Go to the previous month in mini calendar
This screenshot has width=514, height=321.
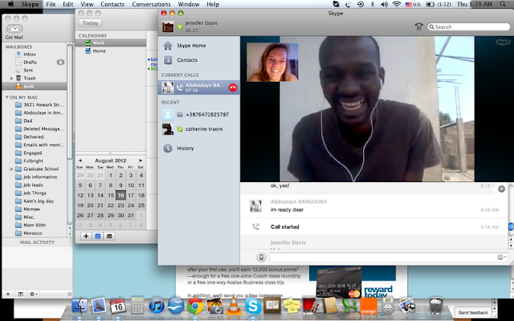click(80, 160)
